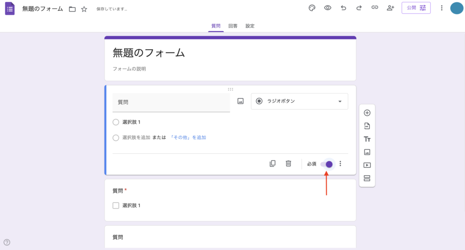Add an image to the question
Image resolution: width=465 pixels, height=250 pixels.
click(240, 101)
